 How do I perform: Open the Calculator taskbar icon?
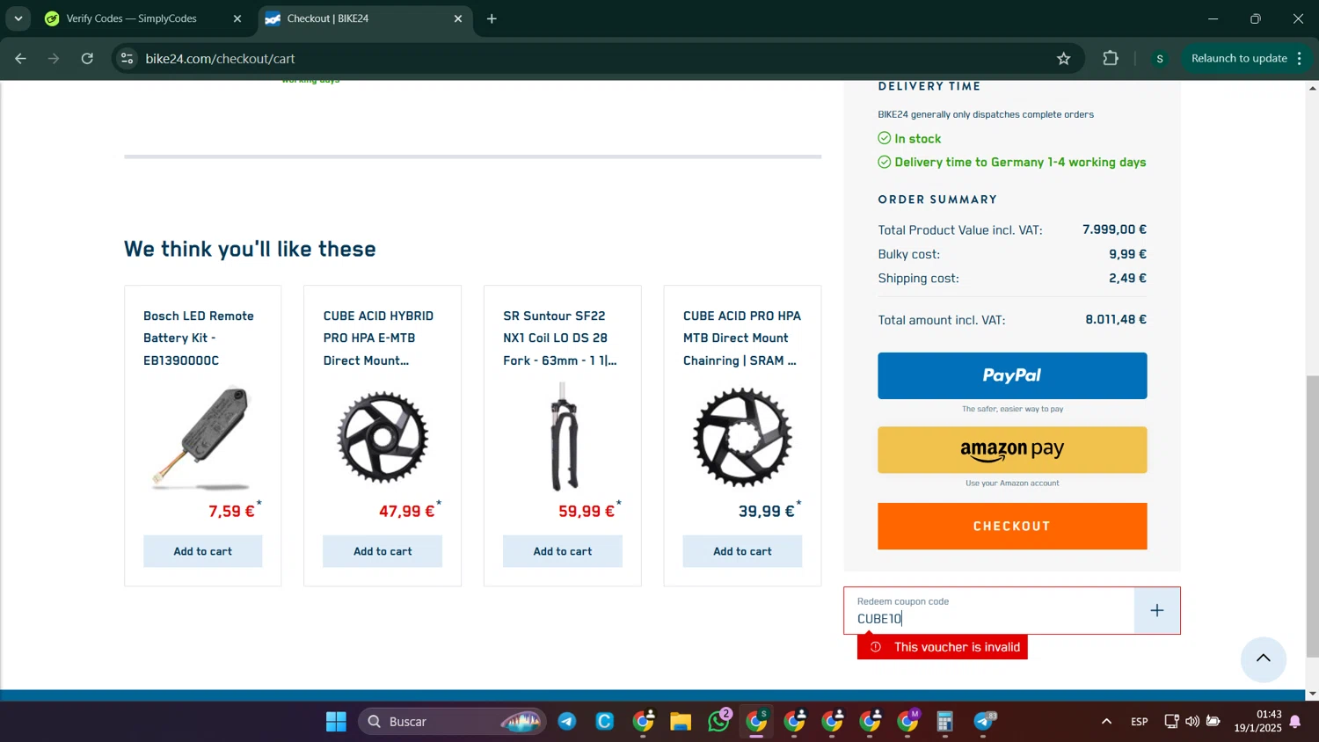(x=945, y=722)
